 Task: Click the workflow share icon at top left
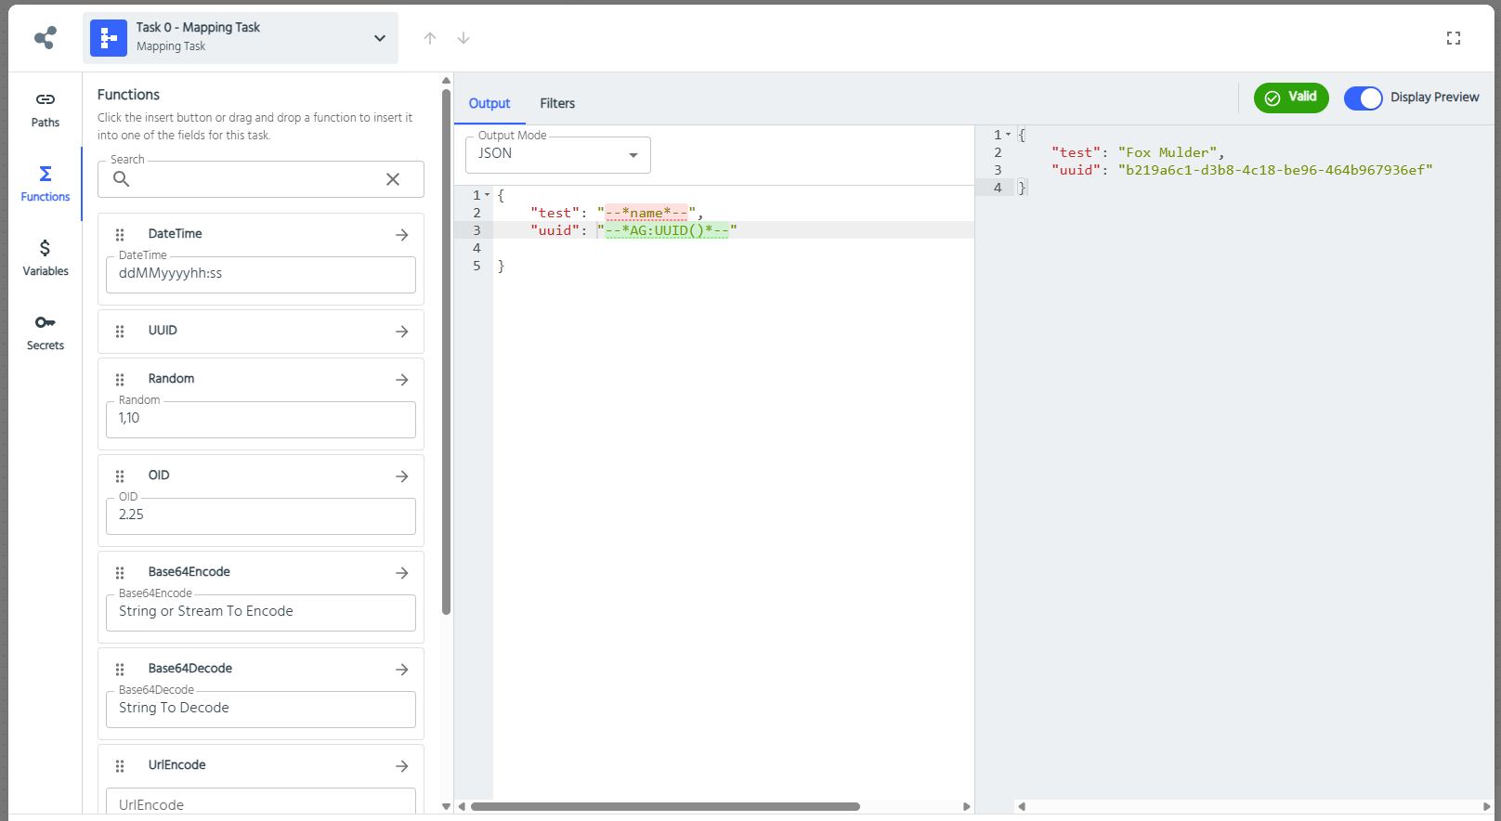point(45,38)
